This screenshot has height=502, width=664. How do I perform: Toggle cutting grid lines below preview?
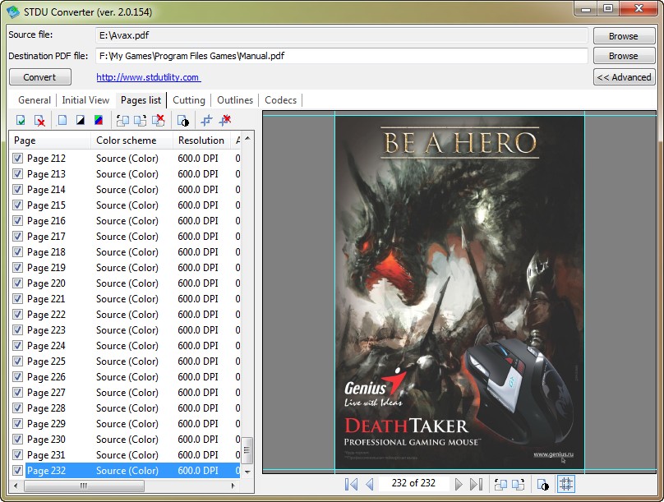pos(566,484)
